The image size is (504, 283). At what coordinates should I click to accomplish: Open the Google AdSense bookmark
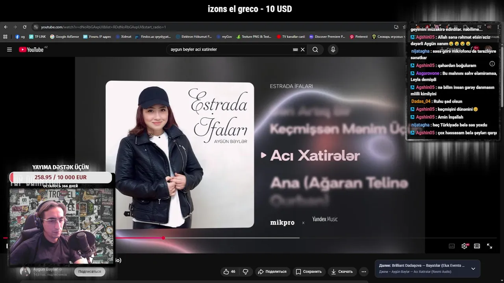[x=65, y=37]
